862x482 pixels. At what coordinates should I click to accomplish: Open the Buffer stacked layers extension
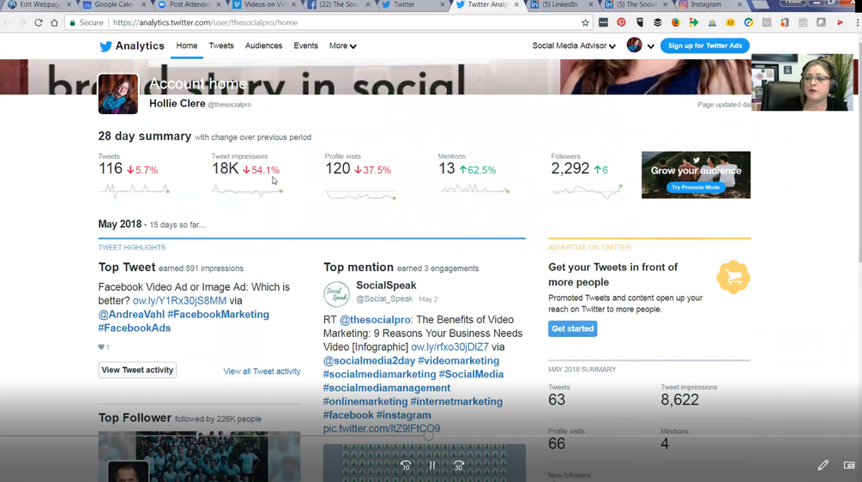coord(658,22)
